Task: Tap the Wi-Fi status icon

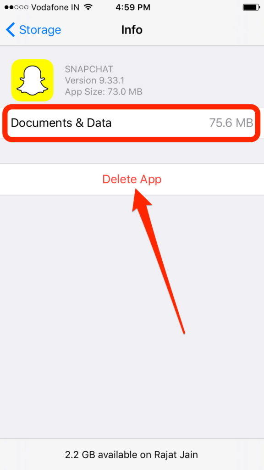Action: (x=88, y=7)
